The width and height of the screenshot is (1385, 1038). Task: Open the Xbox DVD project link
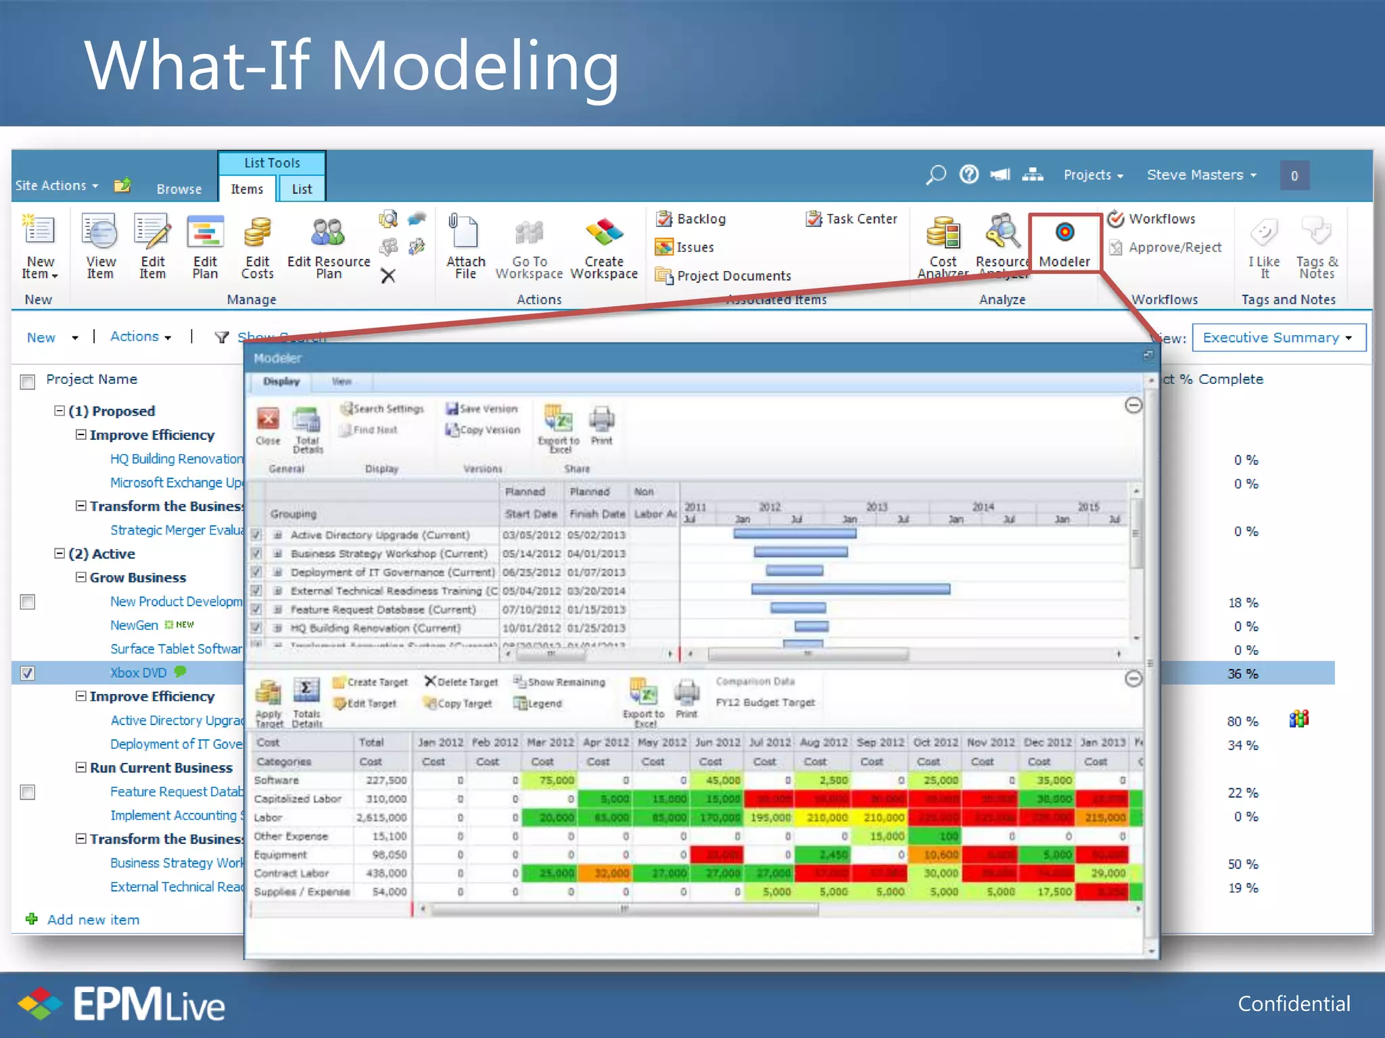[138, 673]
